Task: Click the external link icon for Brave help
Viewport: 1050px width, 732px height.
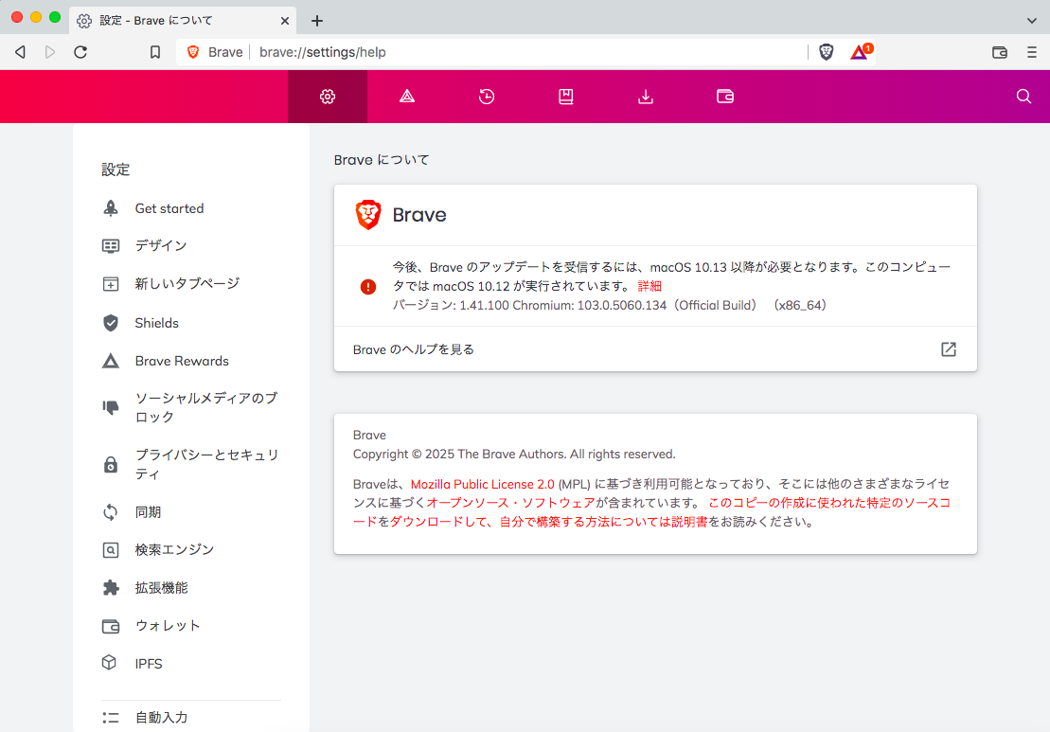Action: point(948,348)
